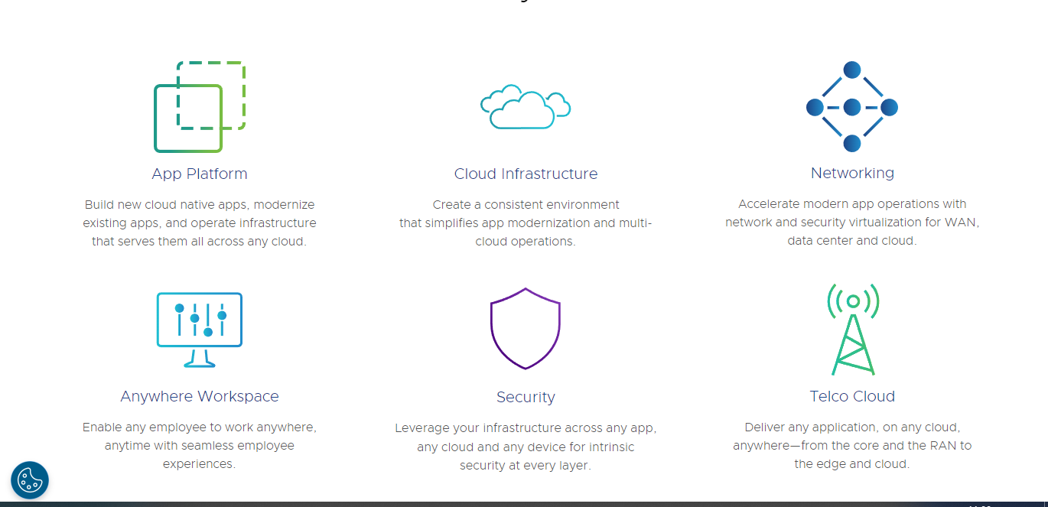The image size is (1048, 507).
Task: Go to the Networking heading link
Action: tap(852, 173)
